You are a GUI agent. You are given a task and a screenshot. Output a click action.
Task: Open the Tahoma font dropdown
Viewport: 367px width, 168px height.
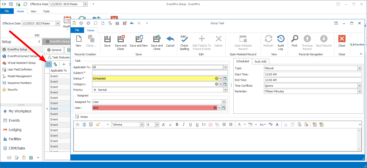142,125
